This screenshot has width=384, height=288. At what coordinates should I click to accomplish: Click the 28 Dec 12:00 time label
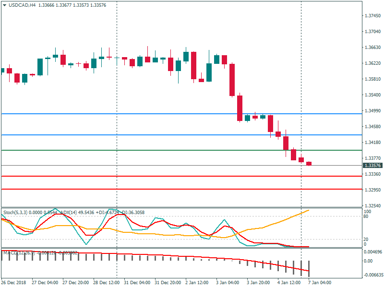pyautogui.click(x=106, y=283)
